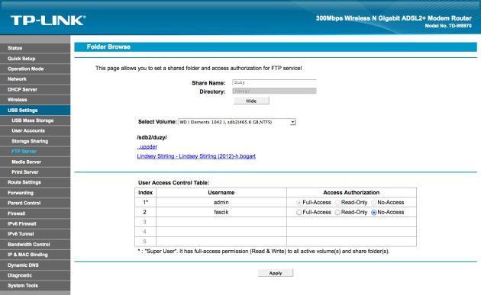The height and width of the screenshot is (295, 481).
Task: Click the greyed Directory field
Action: [x=274, y=91]
